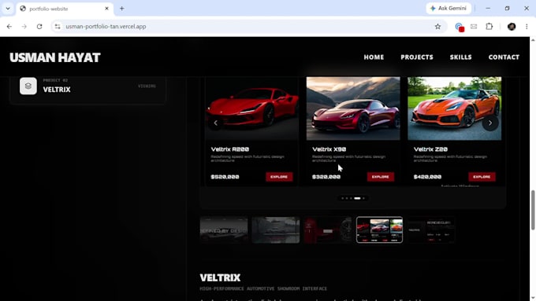Click the 'HIGH-PERFORMANCE AUTOMOTIVE SHOWROOM INTERFACE' subtitle
536x301 pixels.
tap(263, 288)
